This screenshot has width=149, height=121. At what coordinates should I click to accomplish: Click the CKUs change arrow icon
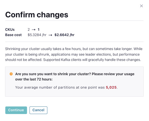click(x=34, y=30)
